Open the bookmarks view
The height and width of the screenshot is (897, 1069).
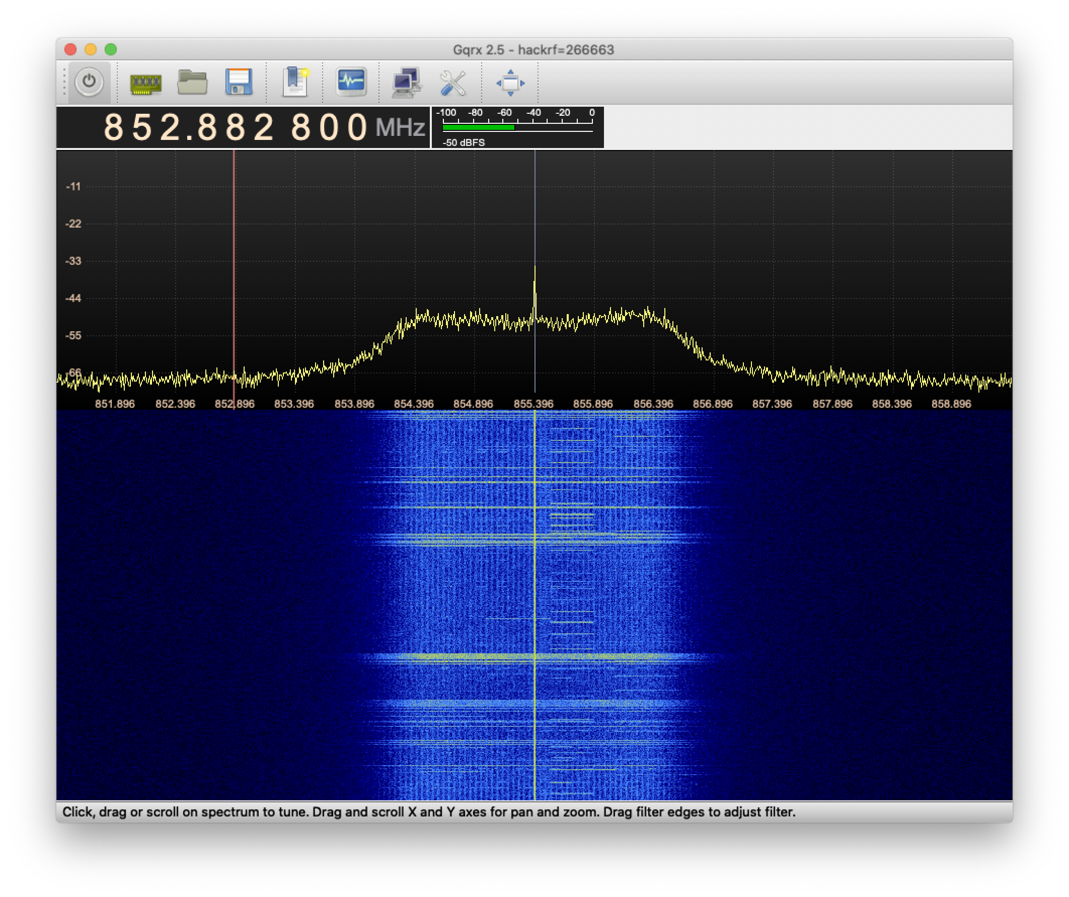(296, 82)
